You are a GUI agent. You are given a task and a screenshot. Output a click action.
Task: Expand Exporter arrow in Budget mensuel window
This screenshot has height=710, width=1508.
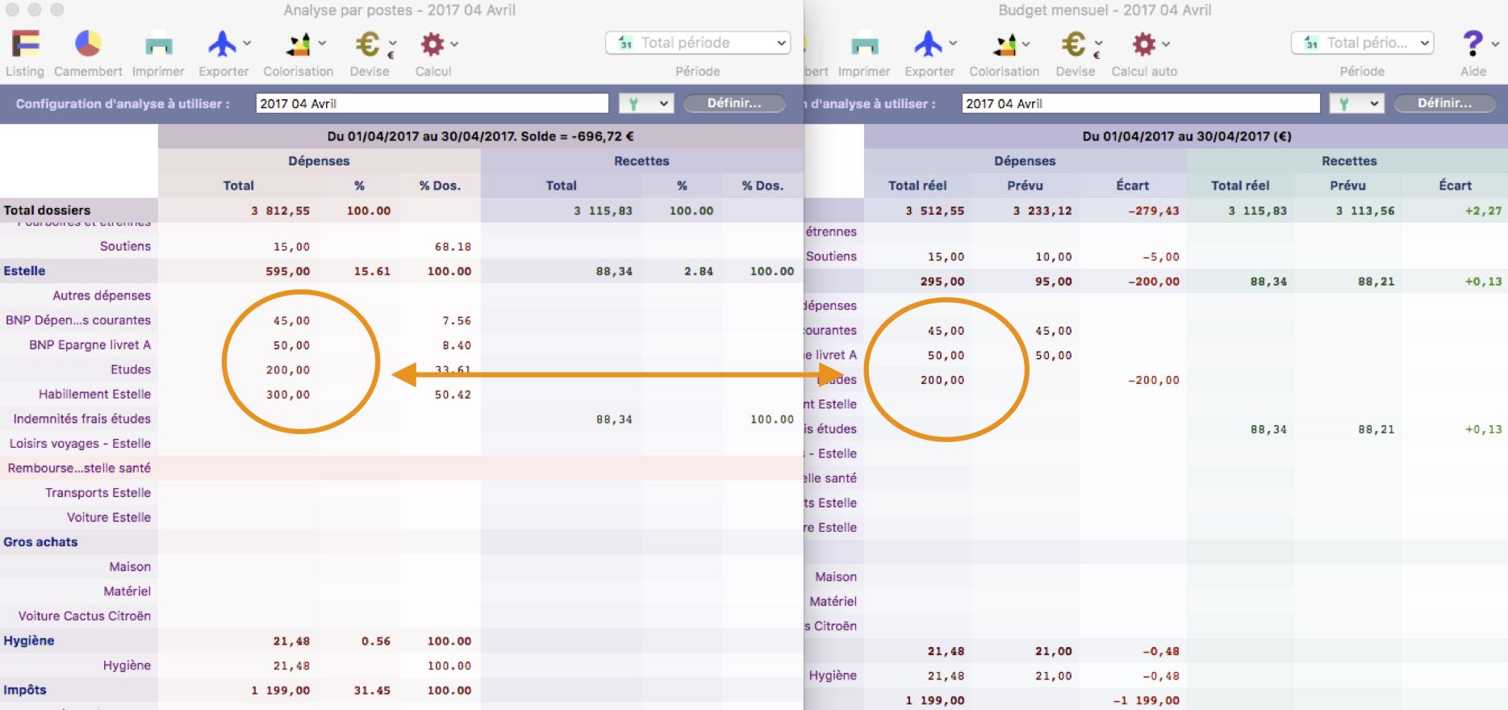[x=953, y=44]
